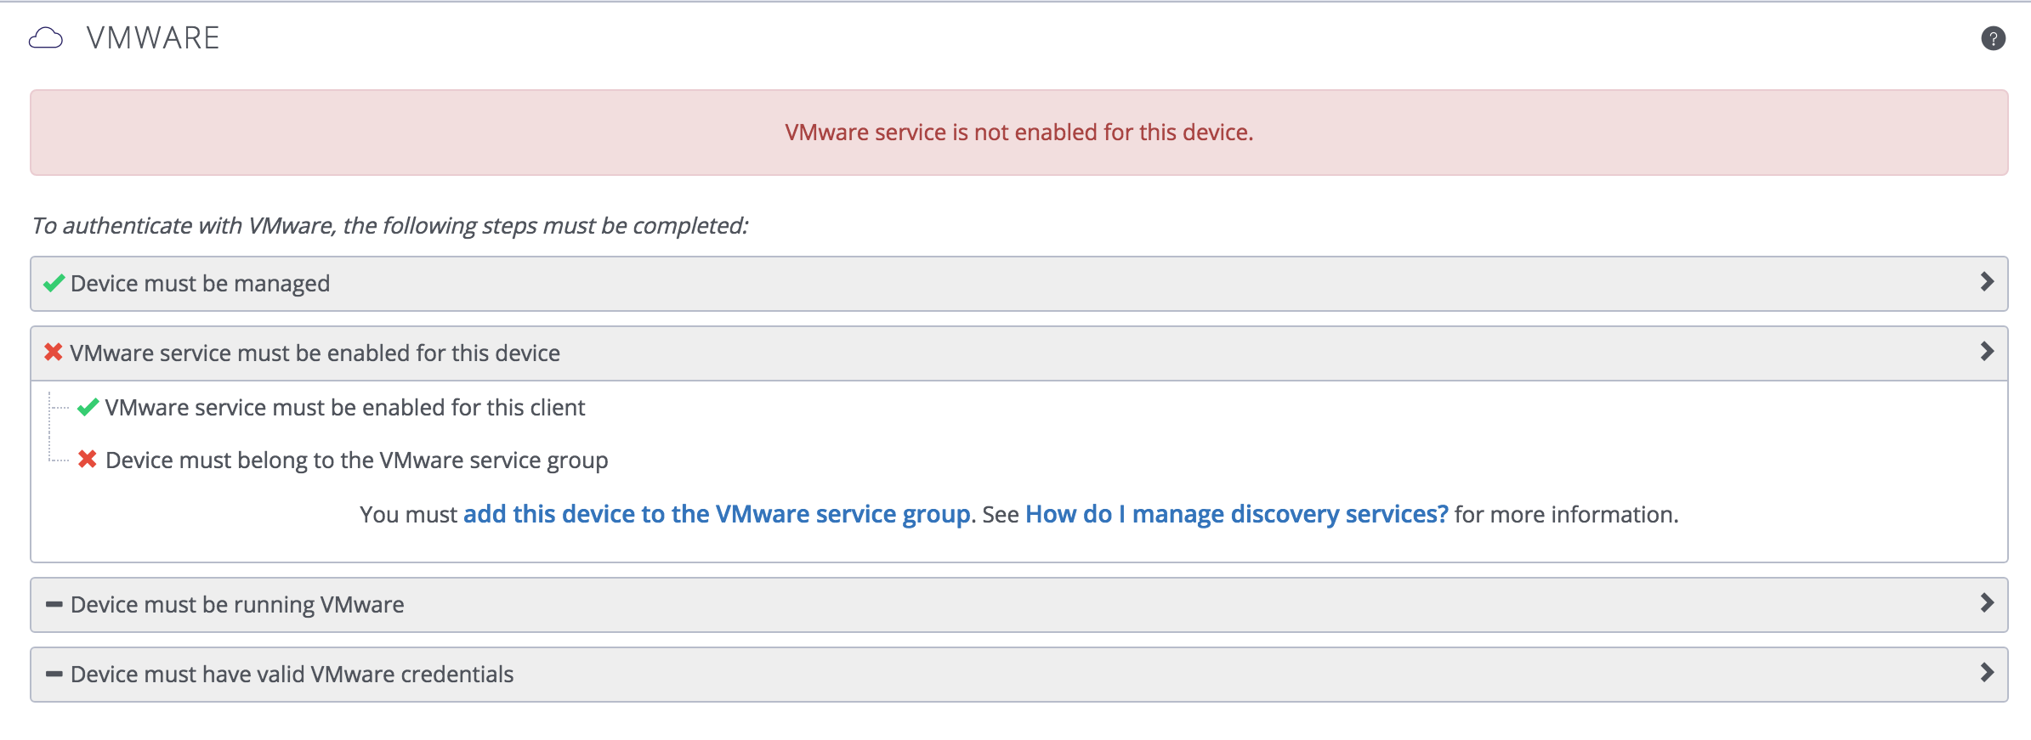Click green checkmark next to Device must be managed
This screenshot has height=740, width=2031.
click(x=54, y=283)
